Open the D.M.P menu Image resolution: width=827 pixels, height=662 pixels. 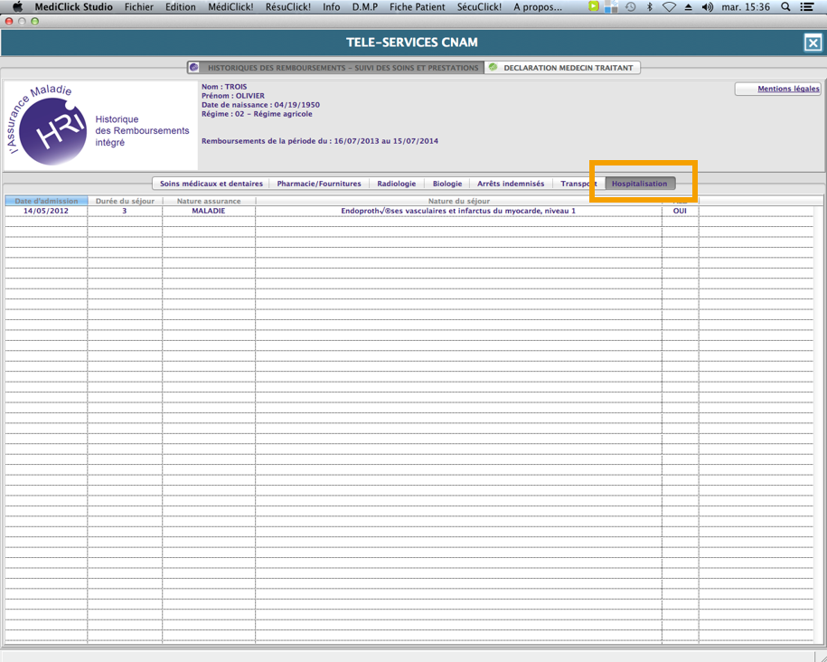364,7
